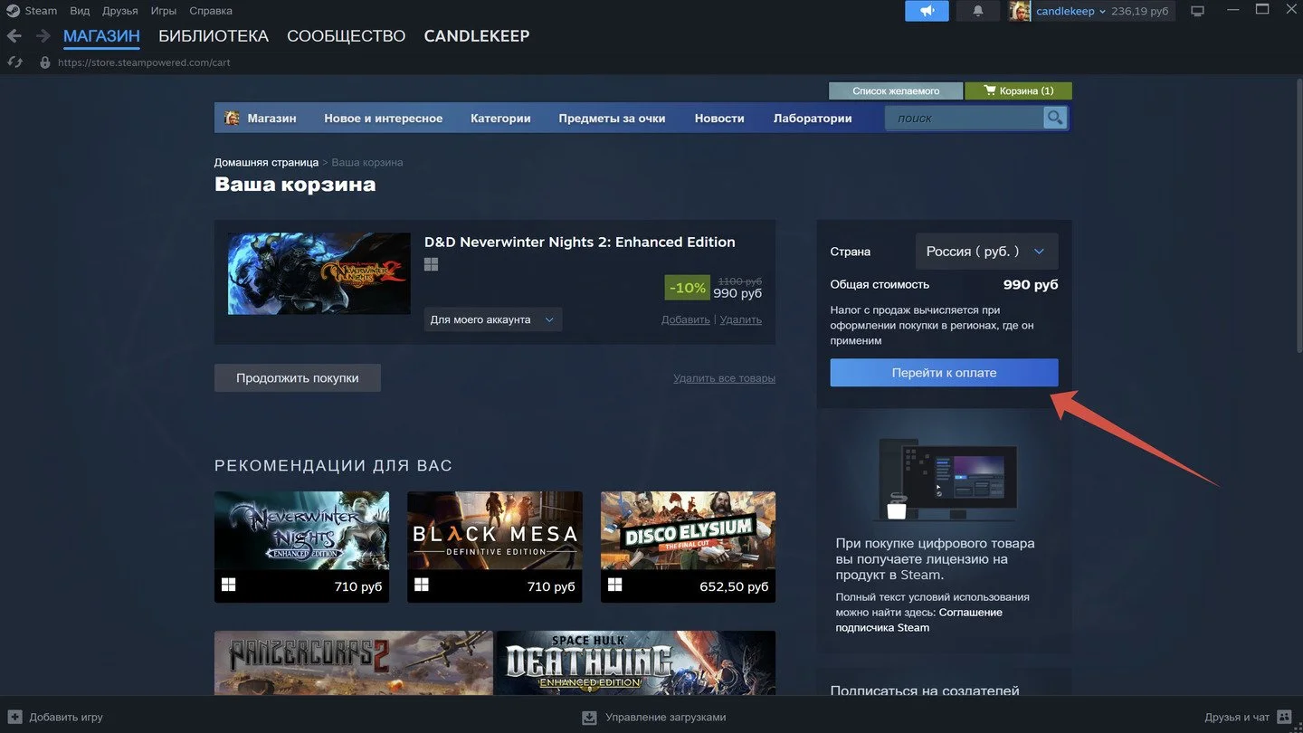Go back with the left arrow
This screenshot has height=733, width=1303.
[14, 36]
